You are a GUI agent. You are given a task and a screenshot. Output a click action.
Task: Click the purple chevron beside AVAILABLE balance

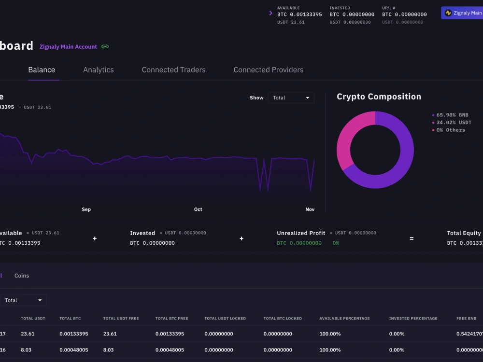(270, 13)
